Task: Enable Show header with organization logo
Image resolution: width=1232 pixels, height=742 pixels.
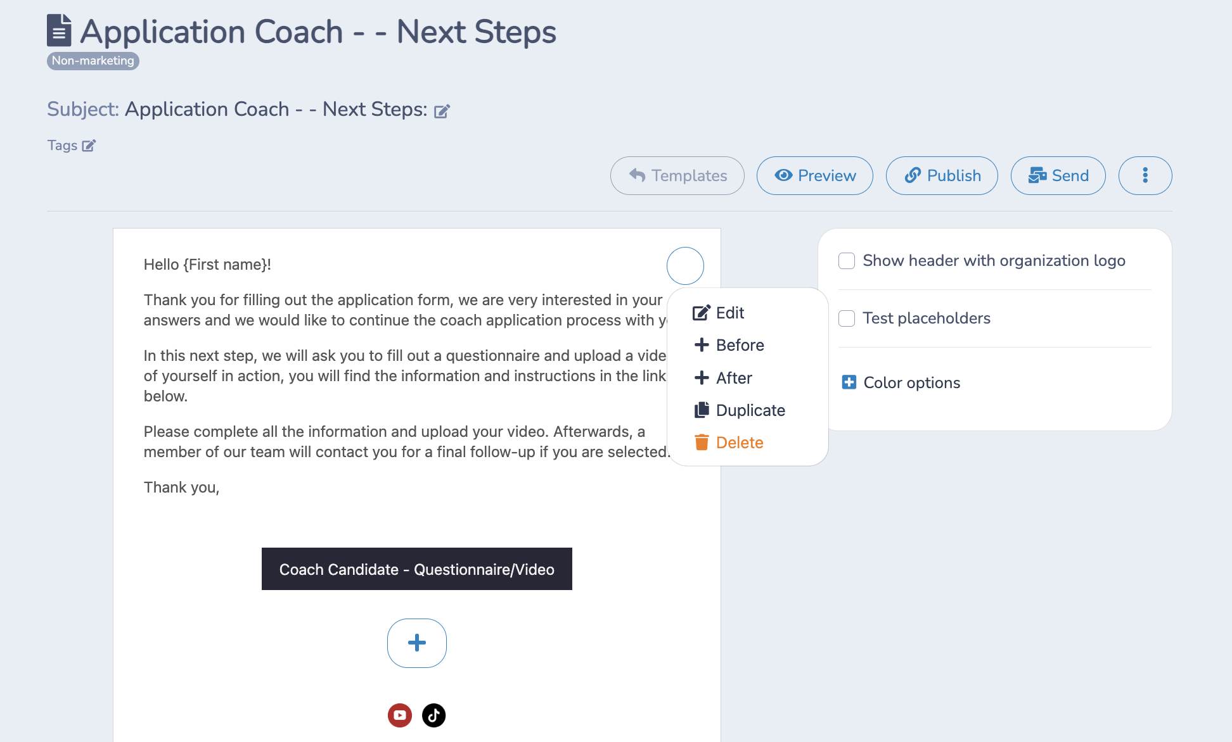Action: click(846, 260)
